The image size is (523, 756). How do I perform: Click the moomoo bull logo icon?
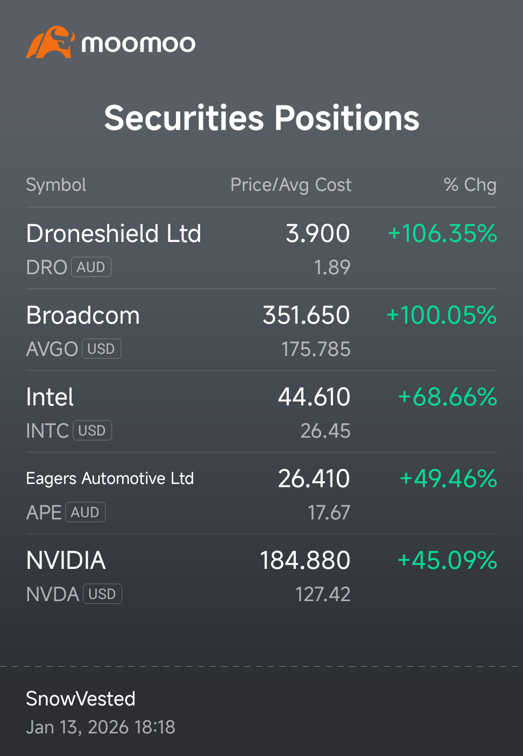pos(50,42)
